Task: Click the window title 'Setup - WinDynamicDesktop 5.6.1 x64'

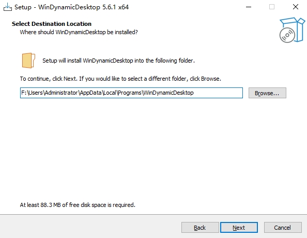Action: [71, 7]
